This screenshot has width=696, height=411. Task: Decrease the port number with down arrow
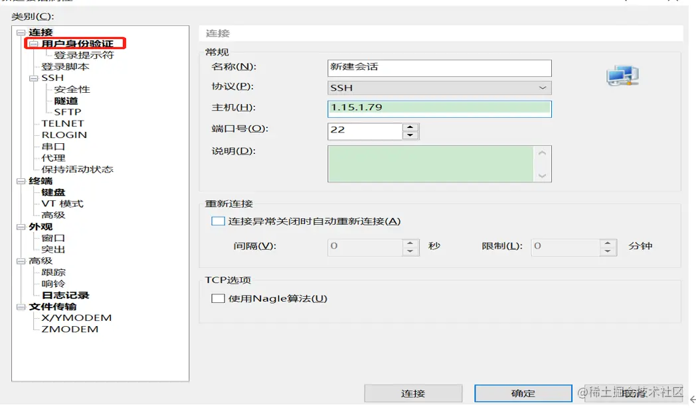[x=410, y=135]
